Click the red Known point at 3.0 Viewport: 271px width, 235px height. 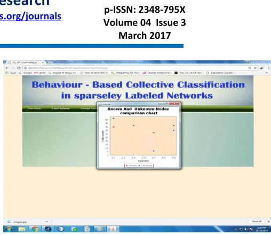pyautogui.click(x=154, y=132)
